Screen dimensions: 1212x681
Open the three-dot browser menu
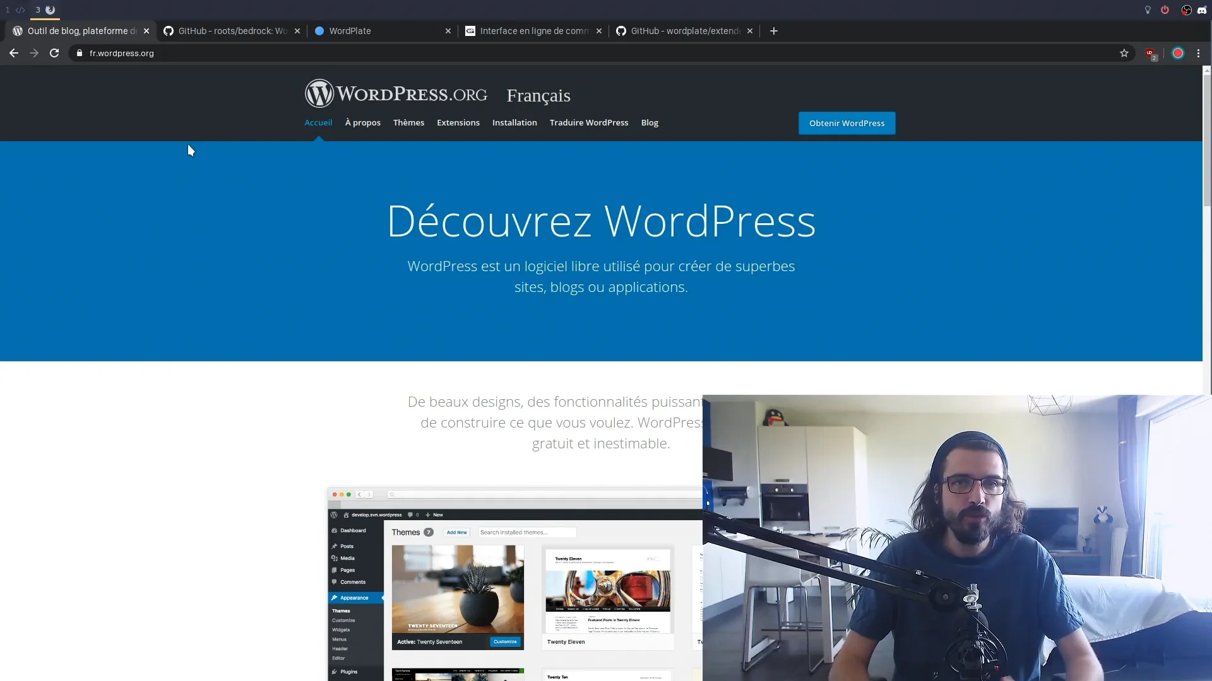click(x=1198, y=53)
